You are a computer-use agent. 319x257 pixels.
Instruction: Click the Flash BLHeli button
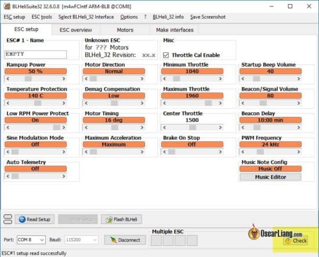(121, 219)
